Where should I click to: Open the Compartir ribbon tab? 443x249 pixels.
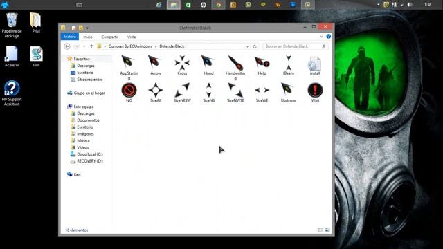click(x=109, y=37)
